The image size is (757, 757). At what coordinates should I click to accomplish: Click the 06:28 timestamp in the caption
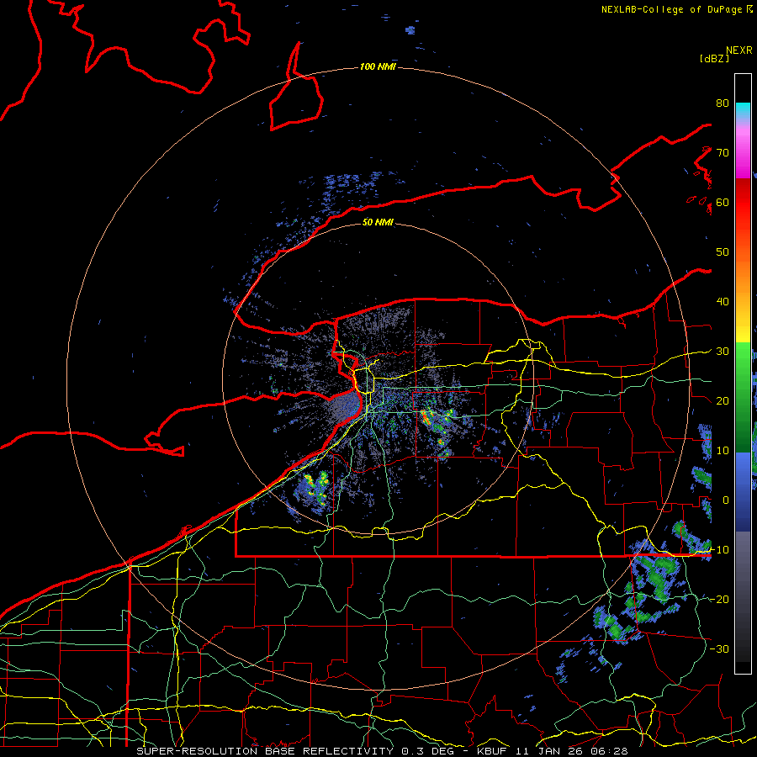pos(609,751)
